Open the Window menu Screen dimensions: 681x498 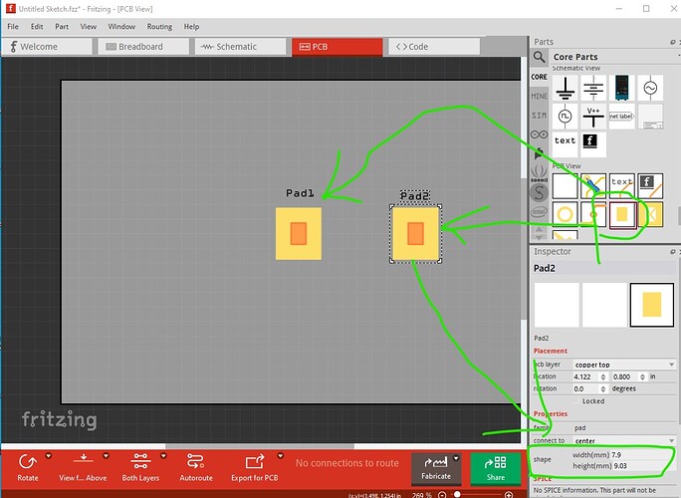click(121, 27)
